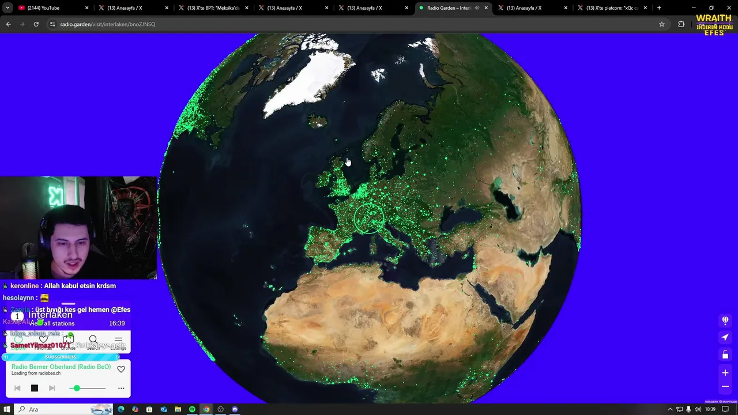Click the Chrome icon on the taskbar
The image size is (738, 415).
tap(206, 409)
